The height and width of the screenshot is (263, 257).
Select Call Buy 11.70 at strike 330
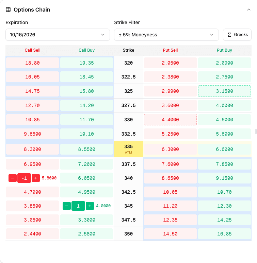87,120
